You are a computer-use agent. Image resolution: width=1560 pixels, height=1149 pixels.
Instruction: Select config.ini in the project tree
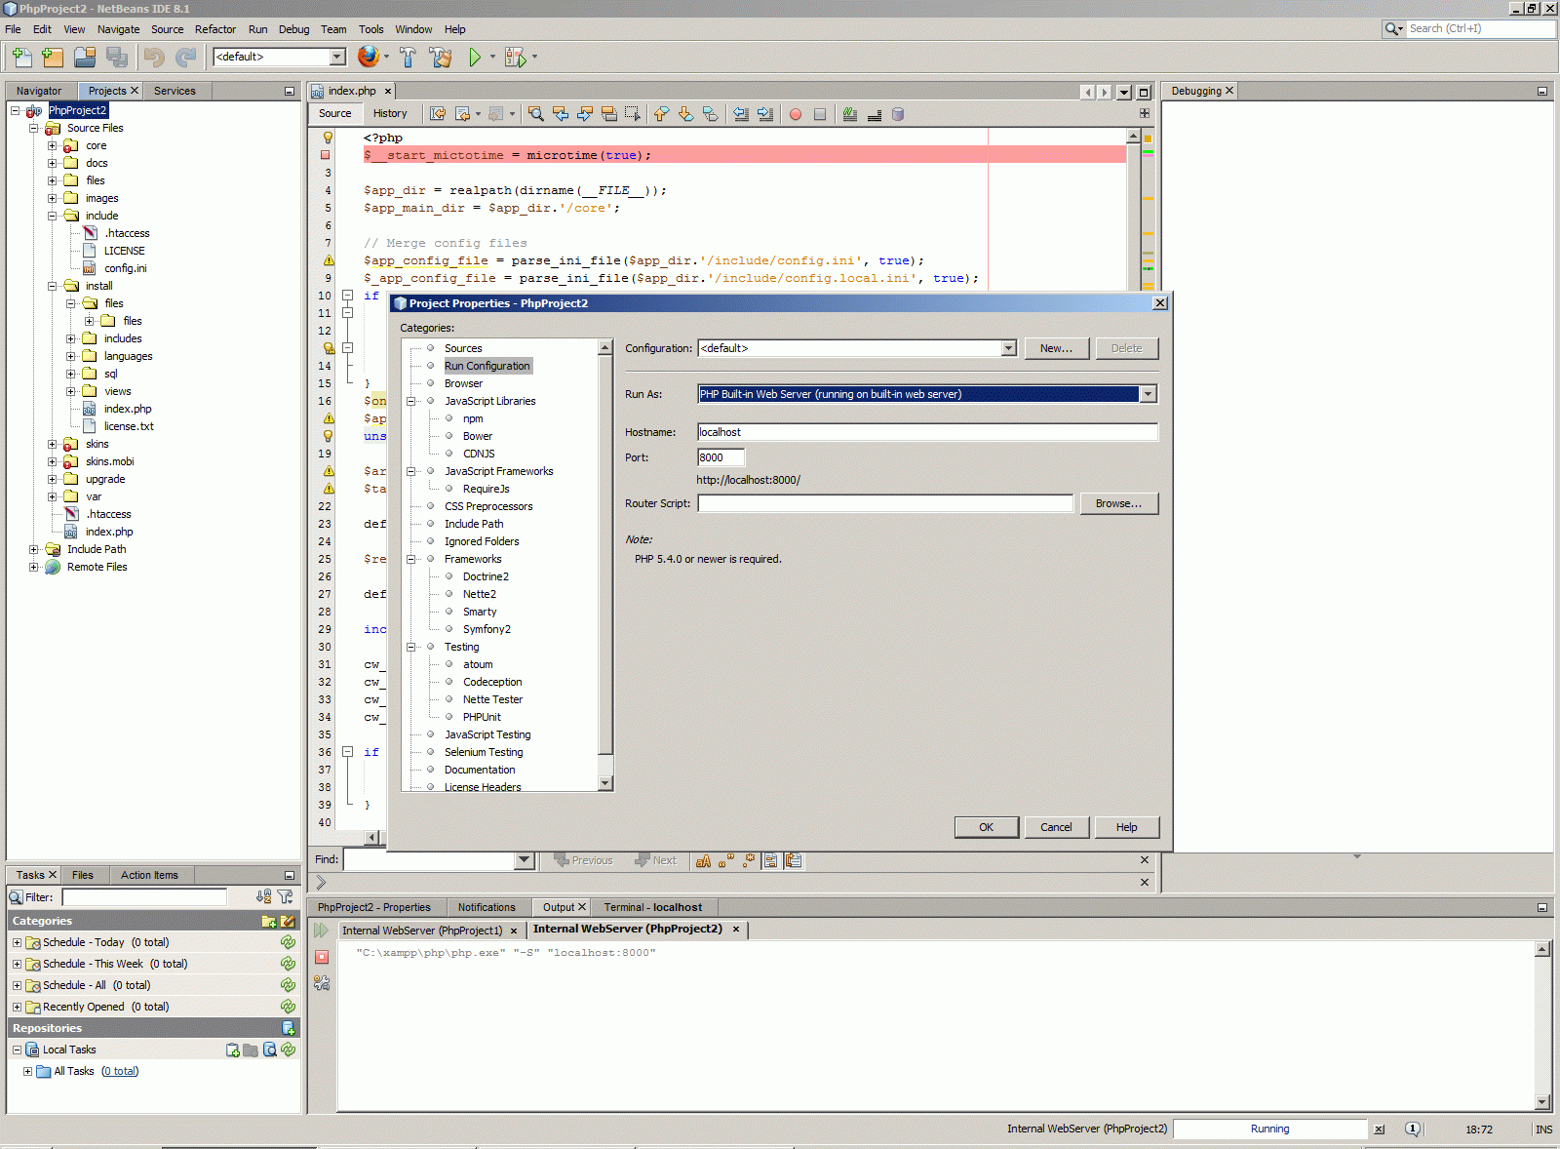126,268
